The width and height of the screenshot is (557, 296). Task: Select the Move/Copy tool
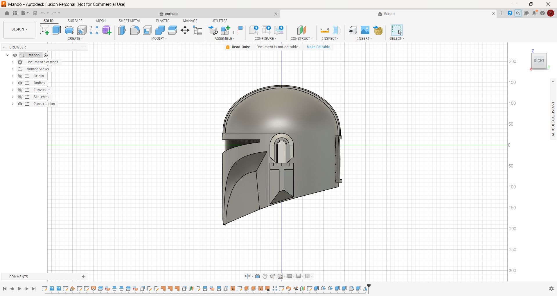pyautogui.click(x=185, y=30)
